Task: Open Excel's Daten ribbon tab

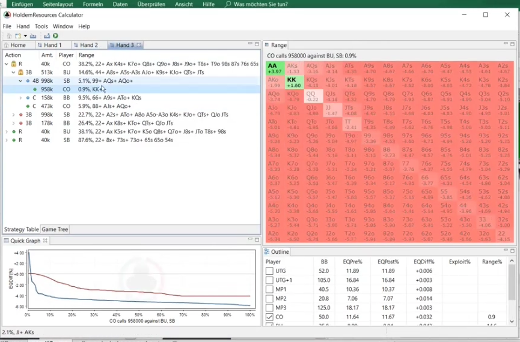Action: tap(120, 4)
